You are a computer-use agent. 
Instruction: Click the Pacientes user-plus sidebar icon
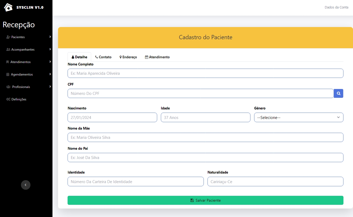[x=8, y=37]
